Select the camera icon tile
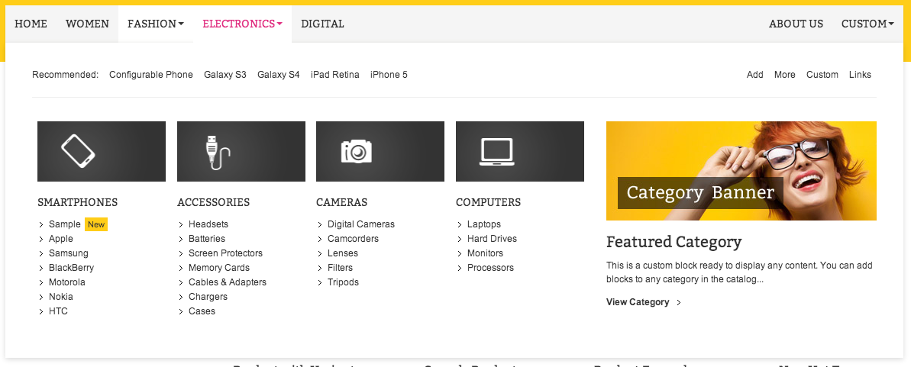911x367 pixels. [380, 152]
